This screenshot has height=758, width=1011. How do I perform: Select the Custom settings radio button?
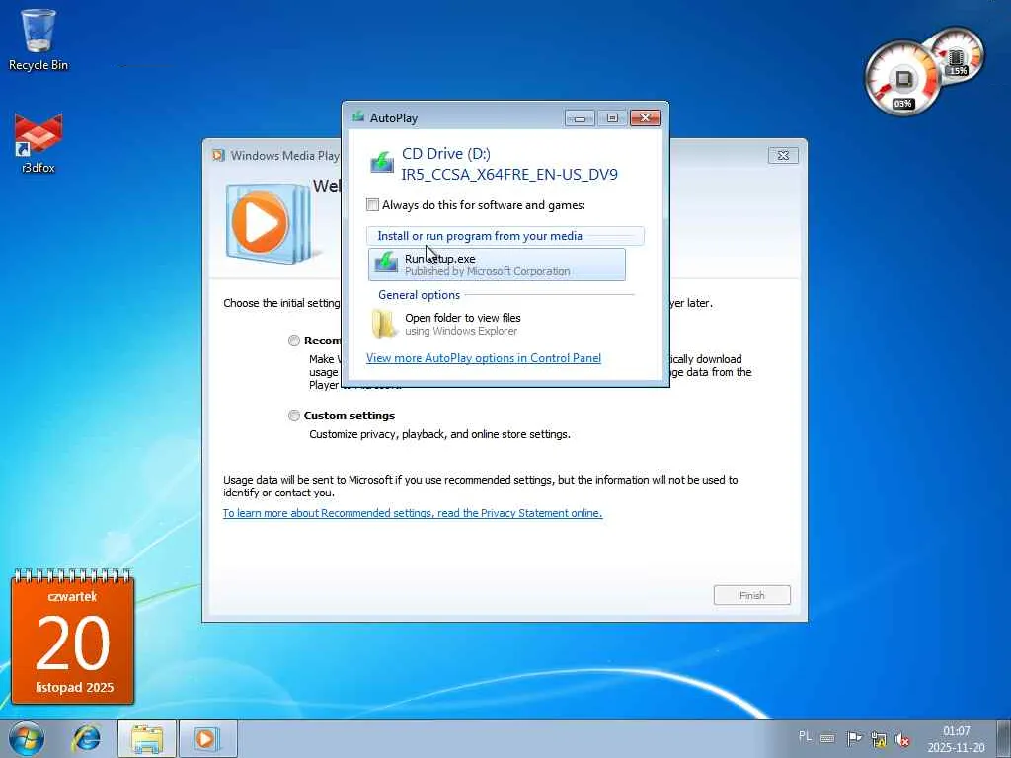(x=294, y=416)
